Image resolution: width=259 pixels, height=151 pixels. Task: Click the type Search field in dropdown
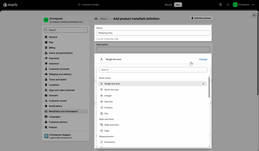point(153,70)
